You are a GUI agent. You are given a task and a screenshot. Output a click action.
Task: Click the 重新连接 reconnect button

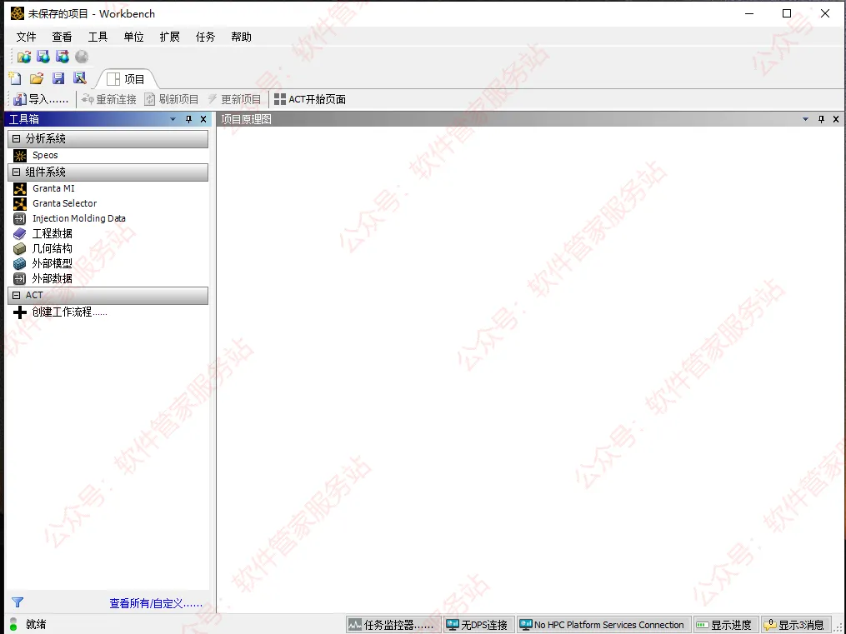tap(108, 99)
